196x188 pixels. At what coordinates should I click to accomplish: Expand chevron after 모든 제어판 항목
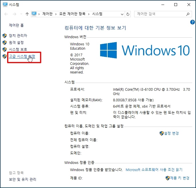[x=89, y=14]
